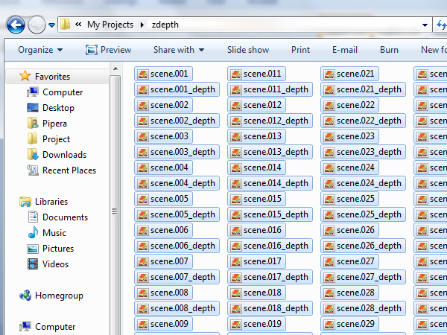The width and height of the screenshot is (447, 335).
Task: Select file scene.004
Action: (x=163, y=167)
